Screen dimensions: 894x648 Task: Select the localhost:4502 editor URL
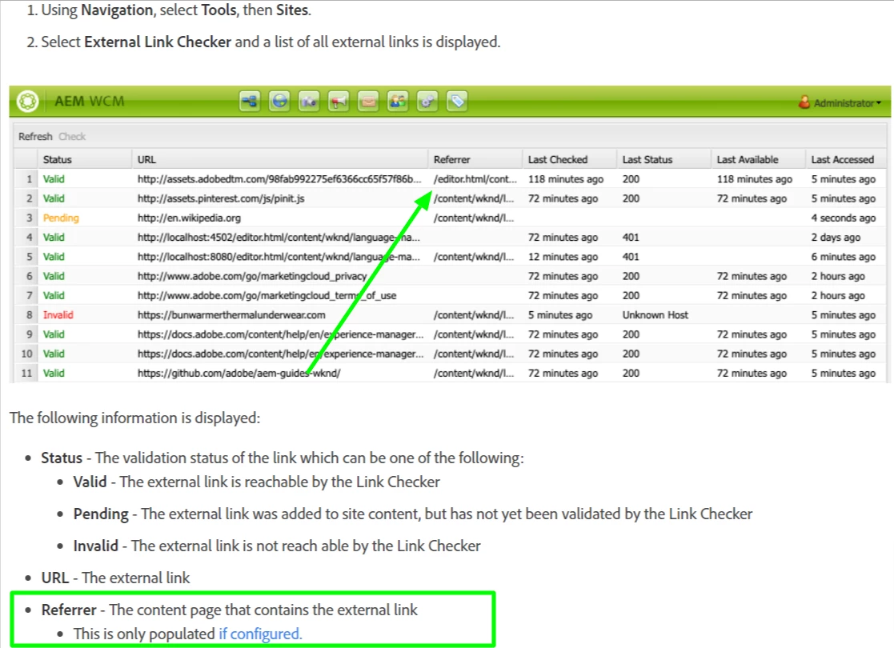coord(279,237)
